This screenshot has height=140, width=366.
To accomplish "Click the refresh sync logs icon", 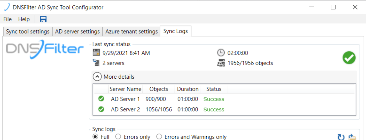I will click(x=341, y=137).
